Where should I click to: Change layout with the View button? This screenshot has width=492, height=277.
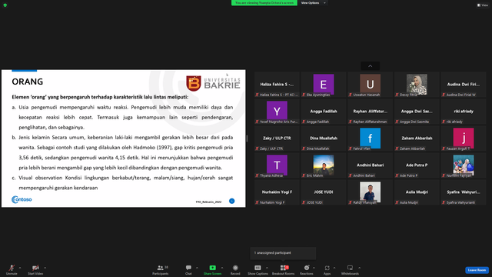click(483, 5)
